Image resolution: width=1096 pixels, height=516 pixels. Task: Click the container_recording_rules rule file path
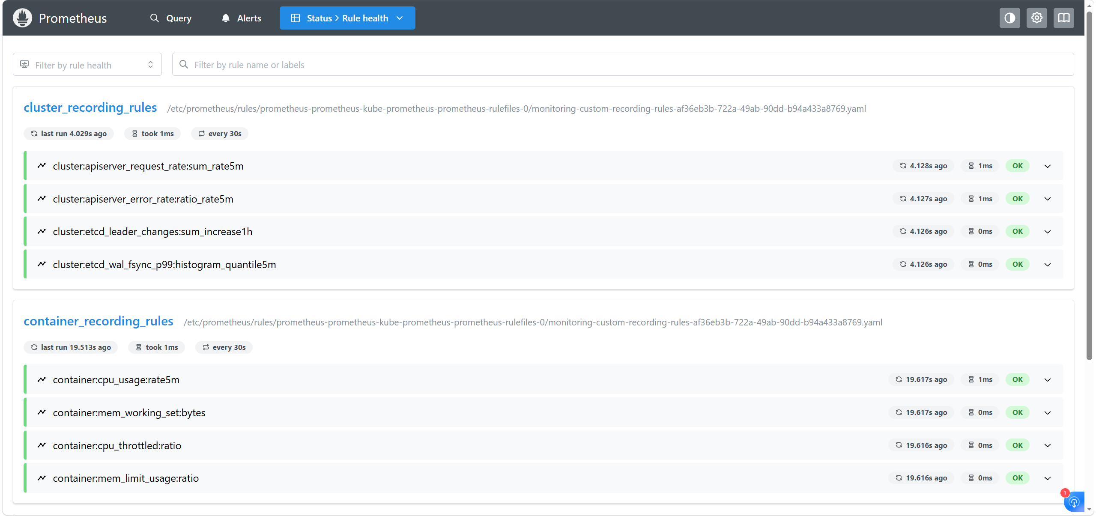click(533, 322)
